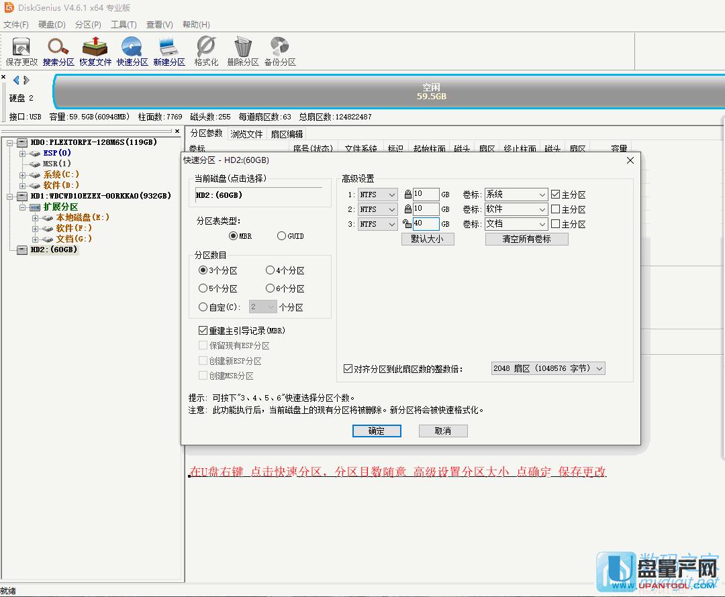Screen dimensions: 725x597
Task: Select the GUID partition table radio button
Action: [x=282, y=236]
